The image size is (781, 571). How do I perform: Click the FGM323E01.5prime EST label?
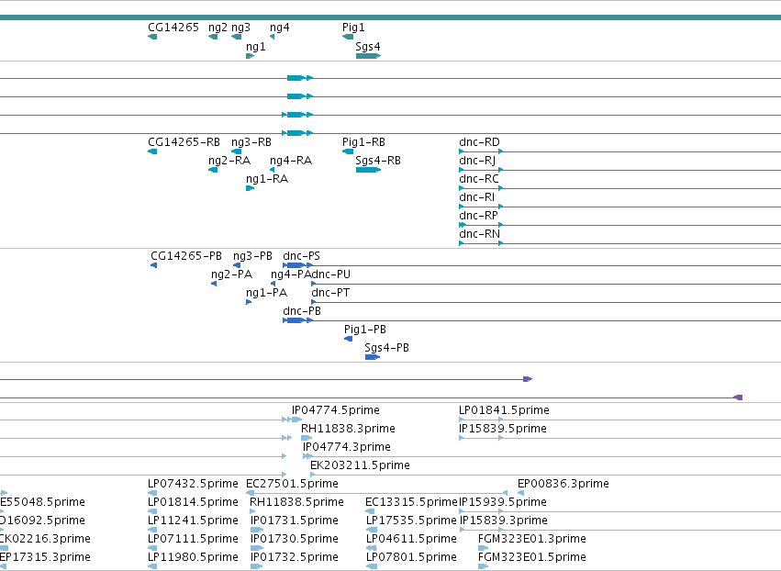point(532,557)
